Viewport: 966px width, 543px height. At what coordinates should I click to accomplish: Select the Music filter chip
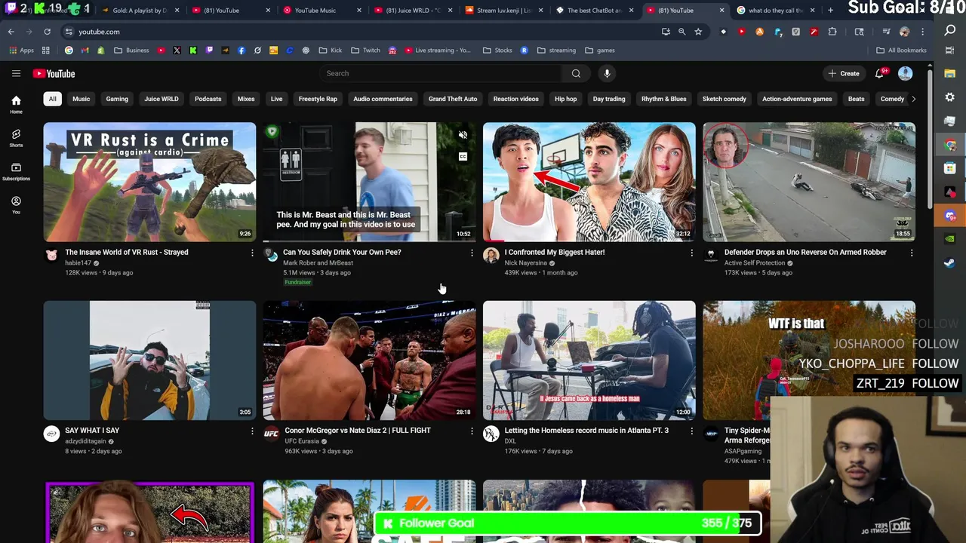[81, 99]
